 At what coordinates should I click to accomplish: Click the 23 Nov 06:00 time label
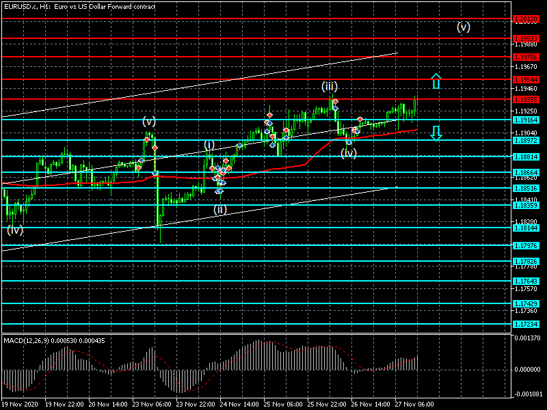[x=152, y=405]
